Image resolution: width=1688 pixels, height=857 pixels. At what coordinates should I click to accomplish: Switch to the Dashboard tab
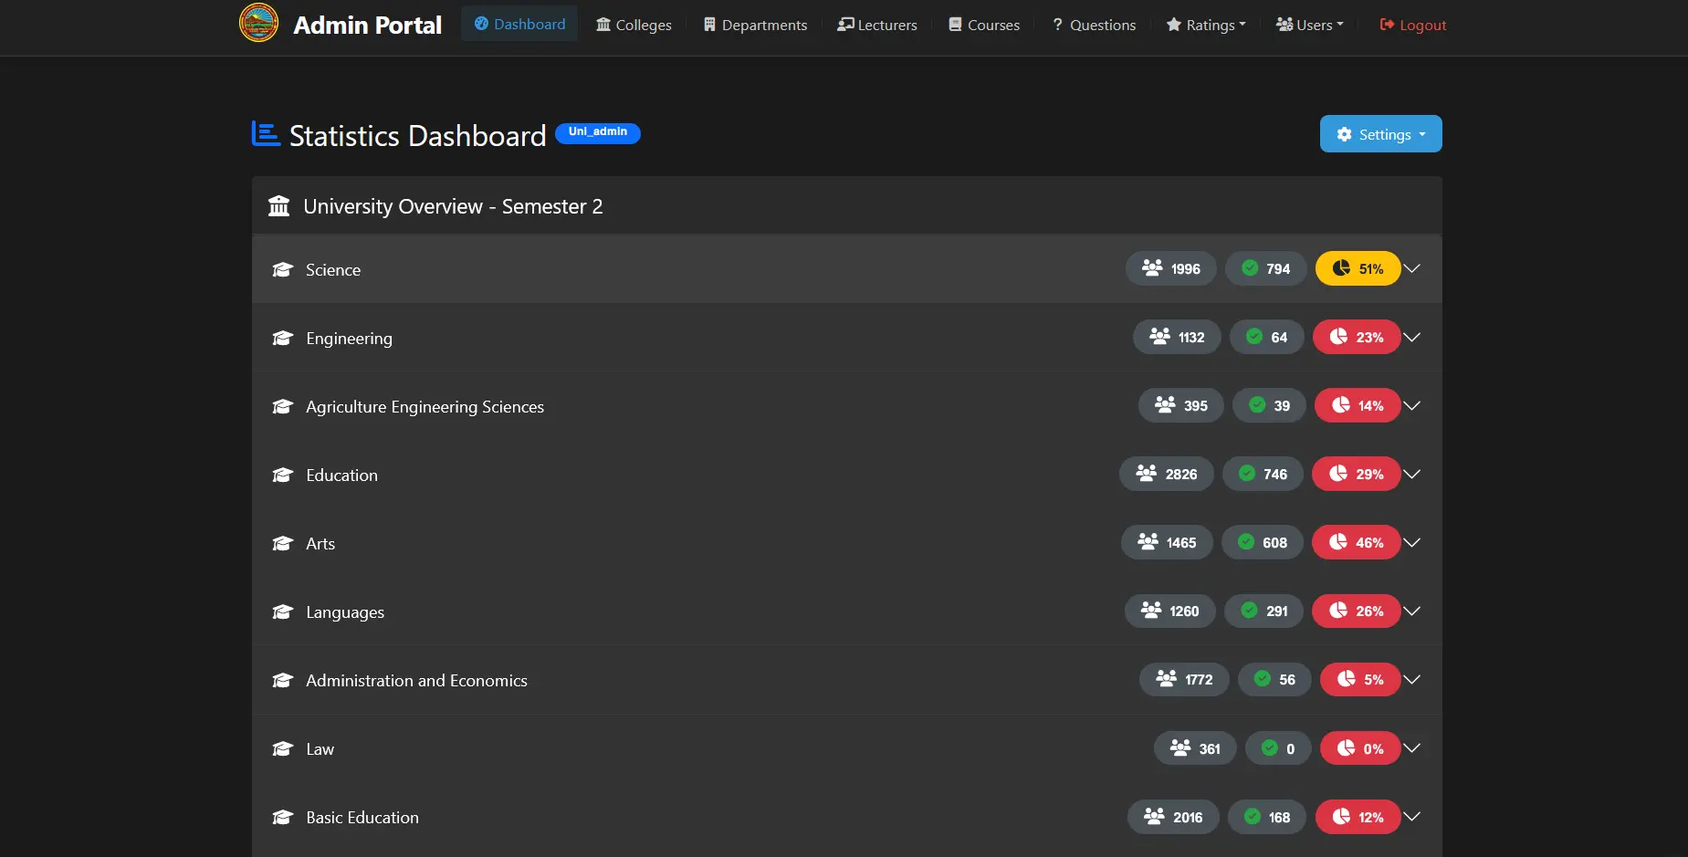click(519, 25)
